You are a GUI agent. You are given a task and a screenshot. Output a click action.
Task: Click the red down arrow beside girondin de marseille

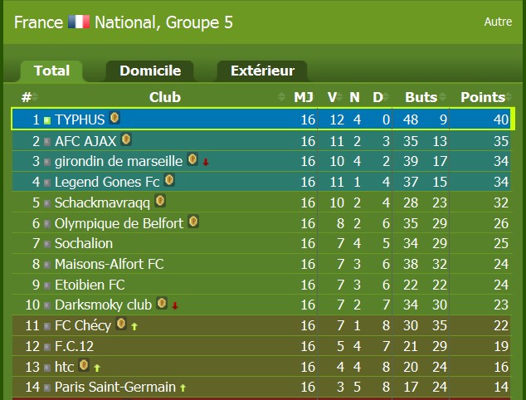point(206,163)
